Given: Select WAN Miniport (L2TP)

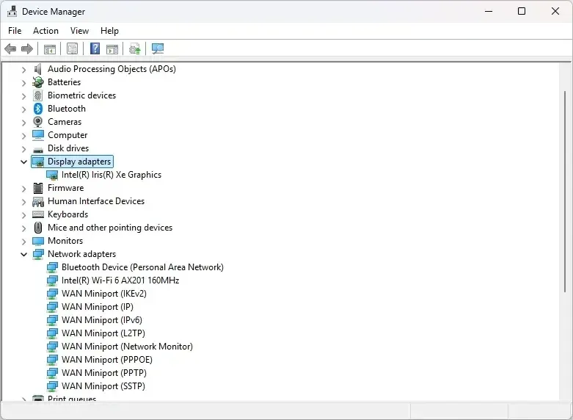Looking at the screenshot, I should click(103, 333).
